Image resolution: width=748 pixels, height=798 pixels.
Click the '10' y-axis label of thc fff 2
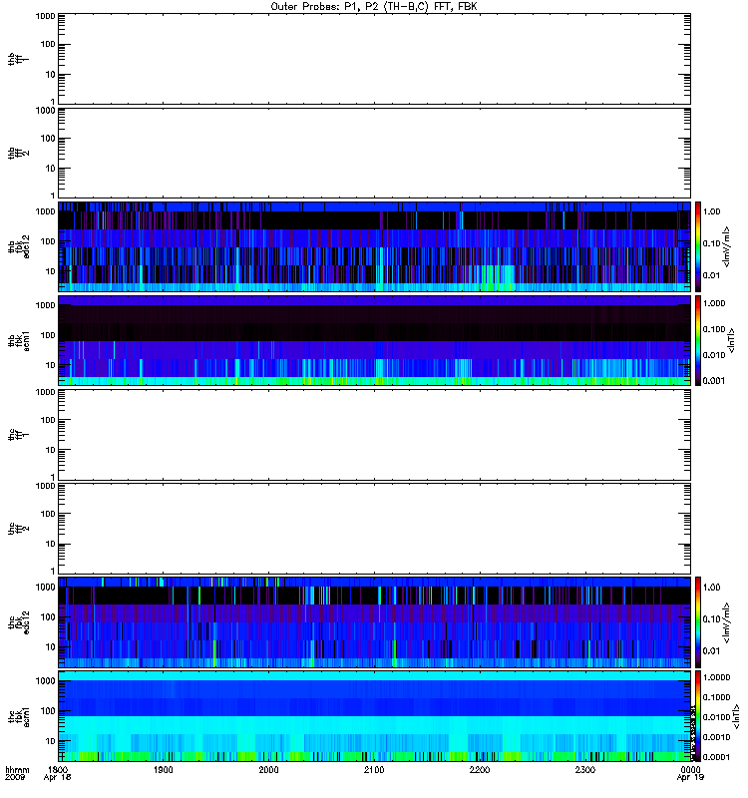coord(51,544)
